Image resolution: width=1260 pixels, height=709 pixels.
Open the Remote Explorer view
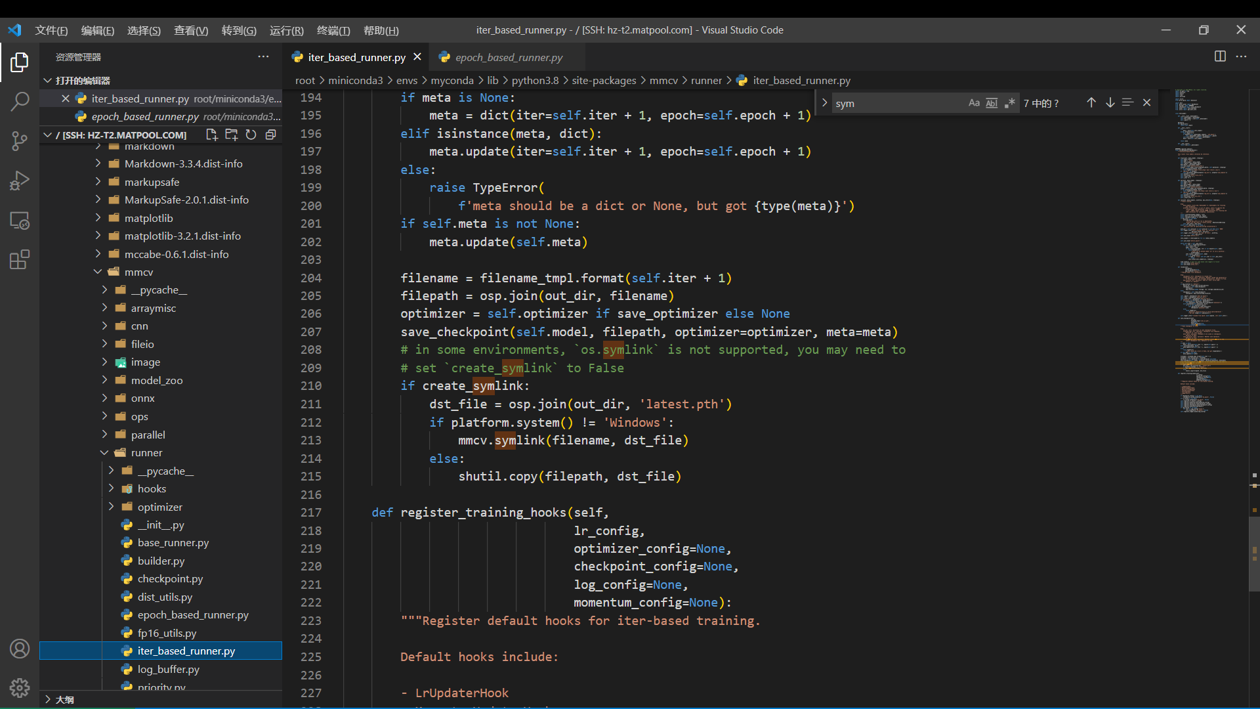pos(20,221)
